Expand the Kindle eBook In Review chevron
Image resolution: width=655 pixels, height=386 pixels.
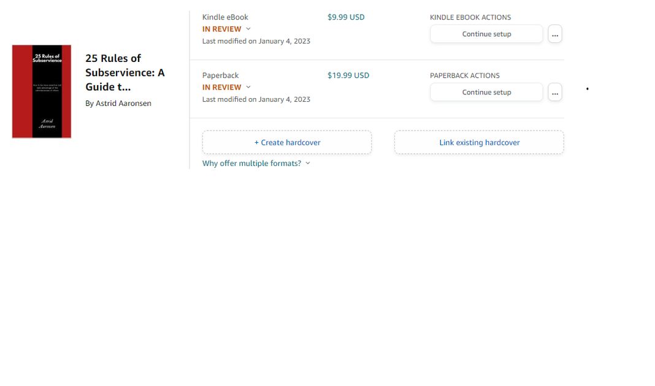pos(248,29)
